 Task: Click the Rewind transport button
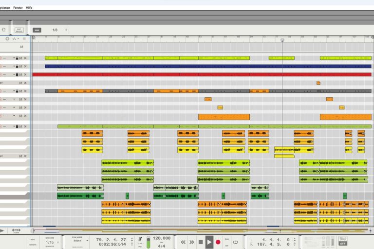(x=183, y=242)
